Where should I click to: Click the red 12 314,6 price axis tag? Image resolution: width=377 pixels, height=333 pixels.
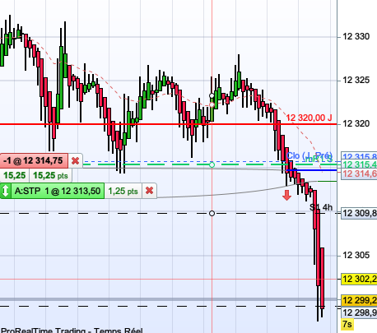click(359, 173)
